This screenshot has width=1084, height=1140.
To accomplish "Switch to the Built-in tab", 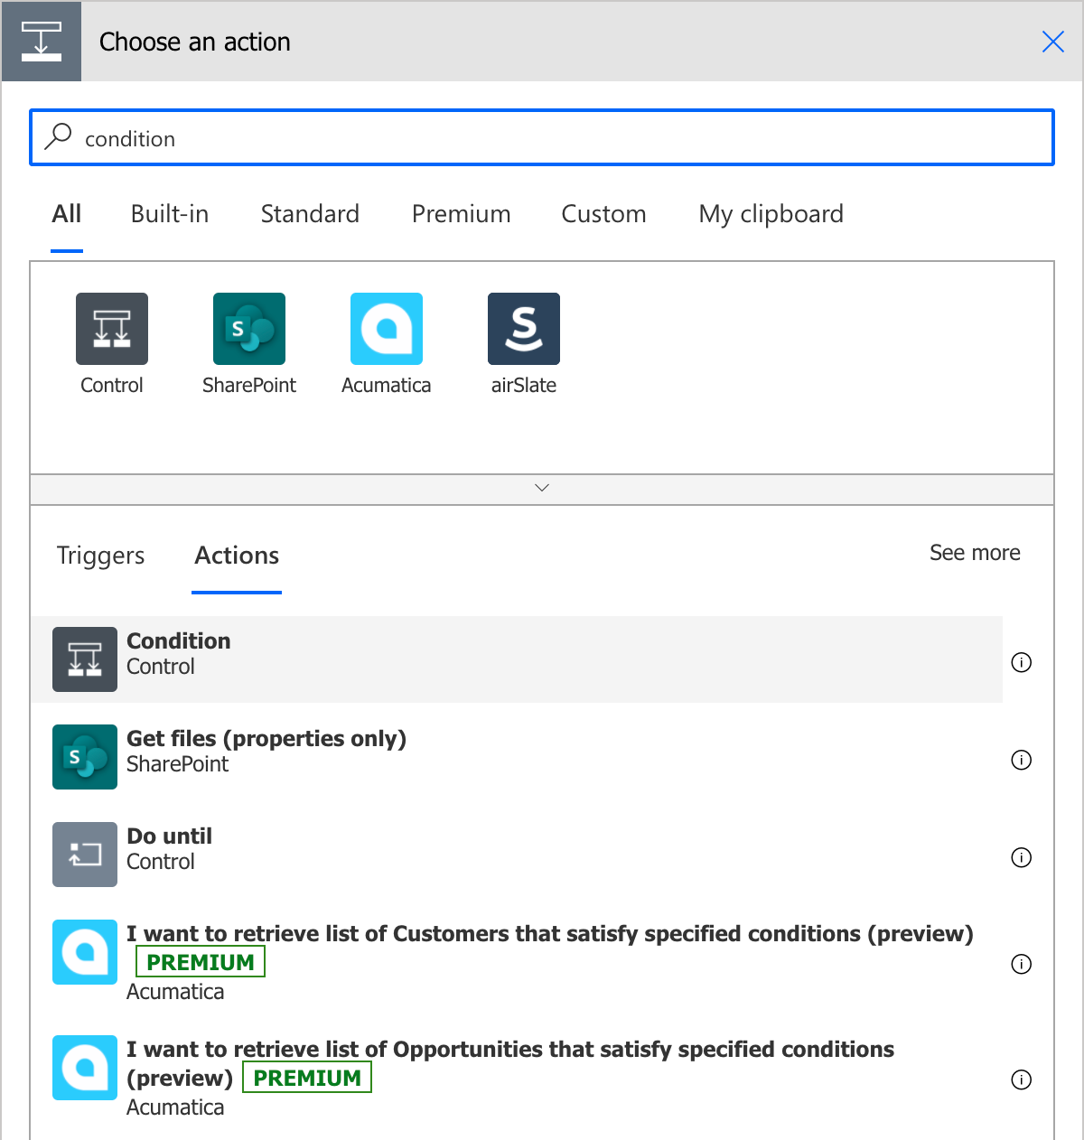I will pos(170,214).
